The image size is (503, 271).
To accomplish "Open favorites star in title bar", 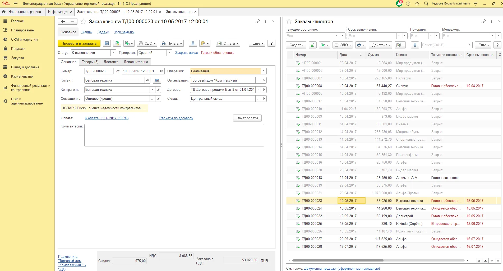I will (x=417, y=4).
